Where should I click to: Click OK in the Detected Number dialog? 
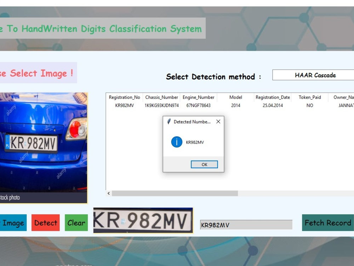pyautogui.click(x=204, y=165)
